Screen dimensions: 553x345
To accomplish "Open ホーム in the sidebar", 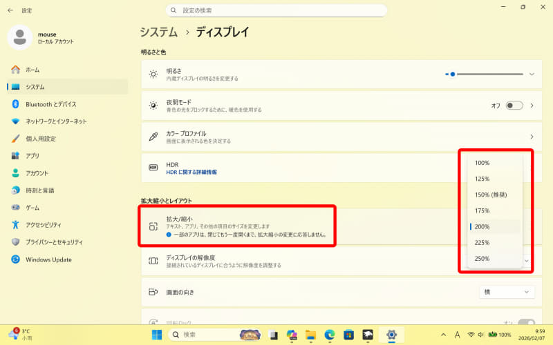I will (67, 70).
